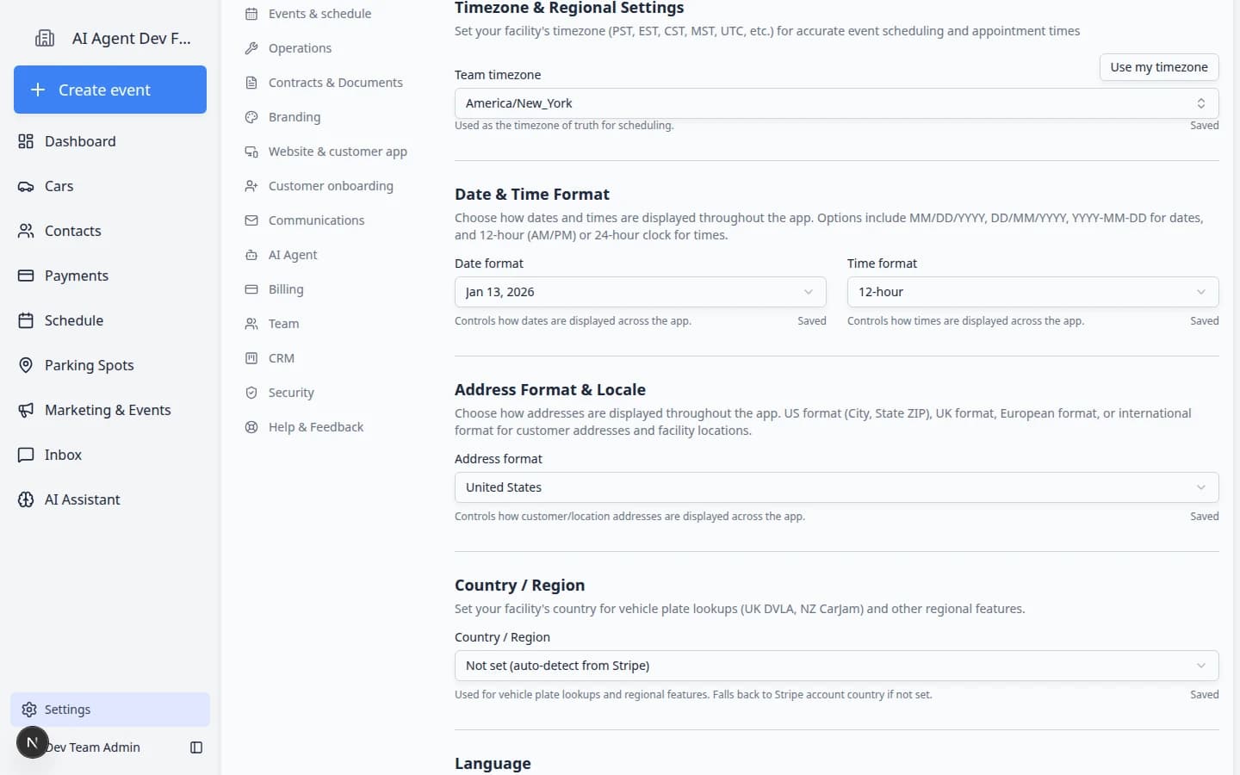
Task: Open the Payments page
Action: (110, 276)
